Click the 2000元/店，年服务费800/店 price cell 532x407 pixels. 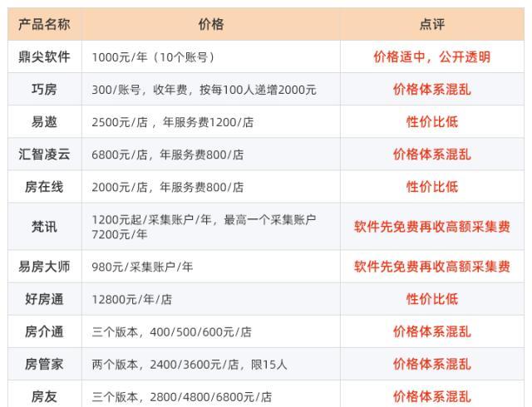[211, 187]
